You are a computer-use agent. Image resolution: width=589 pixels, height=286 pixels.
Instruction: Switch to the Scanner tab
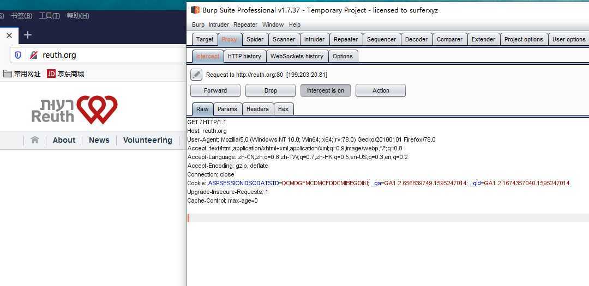point(284,39)
